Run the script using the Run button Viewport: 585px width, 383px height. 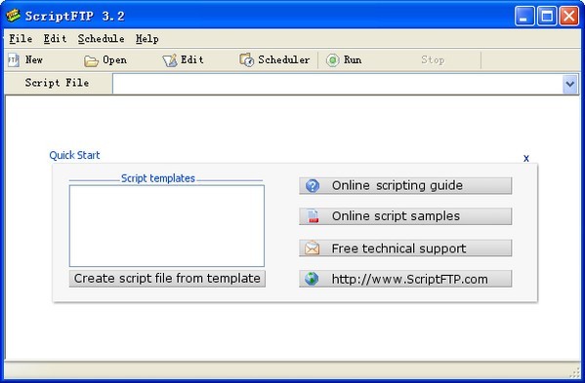coord(344,59)
